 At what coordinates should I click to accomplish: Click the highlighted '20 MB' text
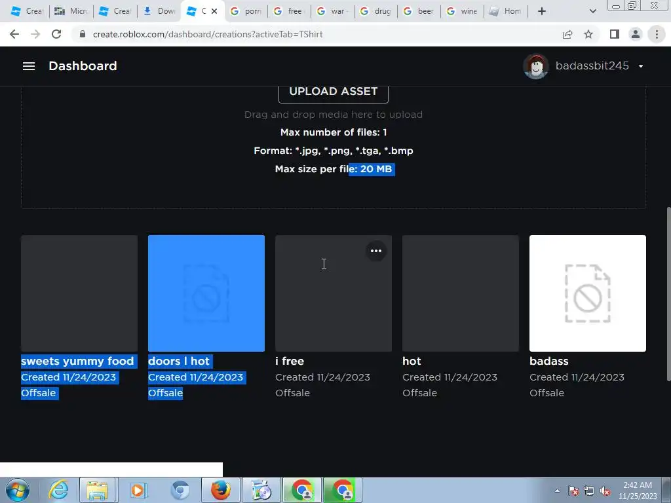pyautogui.click(x=375, y=169)
